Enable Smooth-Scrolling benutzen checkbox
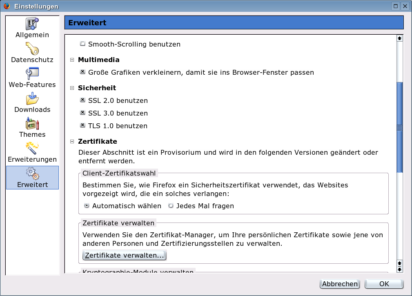 pyautogui.click(x=82, y=44)
